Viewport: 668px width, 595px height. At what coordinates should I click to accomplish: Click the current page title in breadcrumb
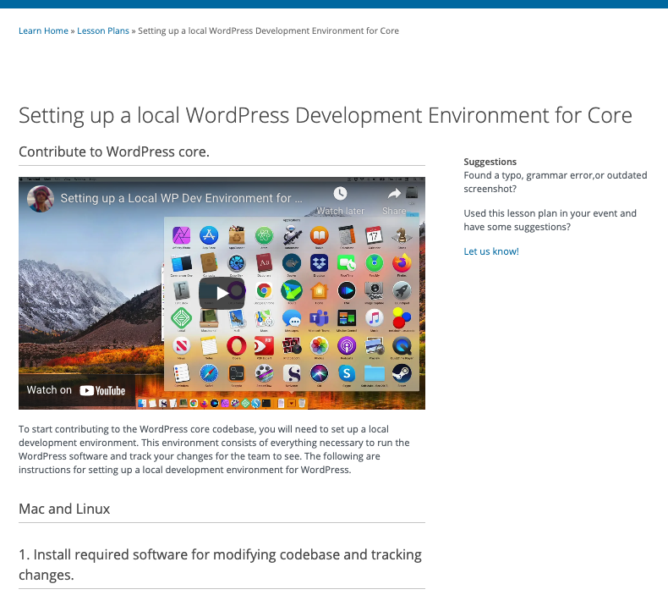point(268,30)
